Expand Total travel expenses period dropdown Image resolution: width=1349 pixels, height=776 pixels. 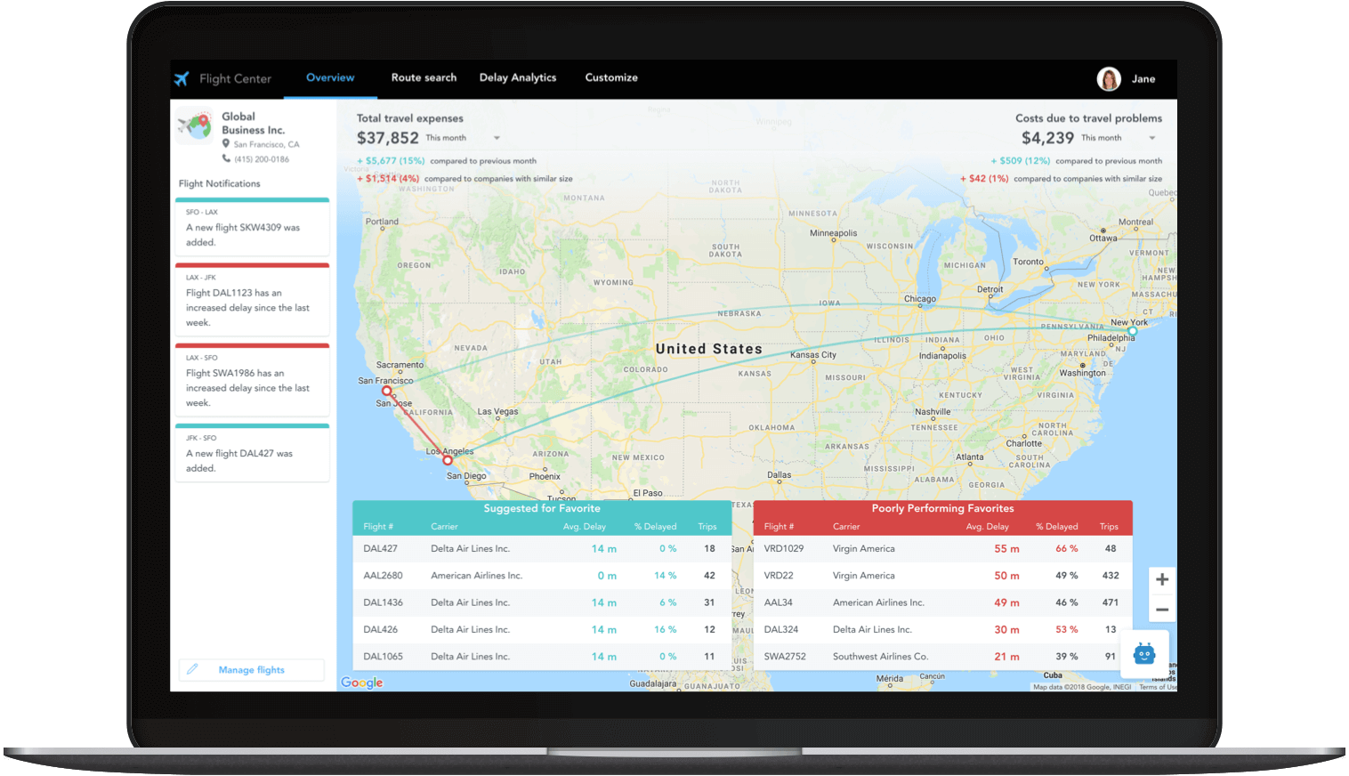[497, 138]
